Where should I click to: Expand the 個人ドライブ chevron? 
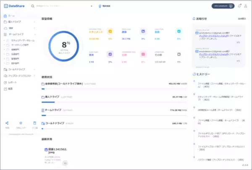(x=34, y=22)
